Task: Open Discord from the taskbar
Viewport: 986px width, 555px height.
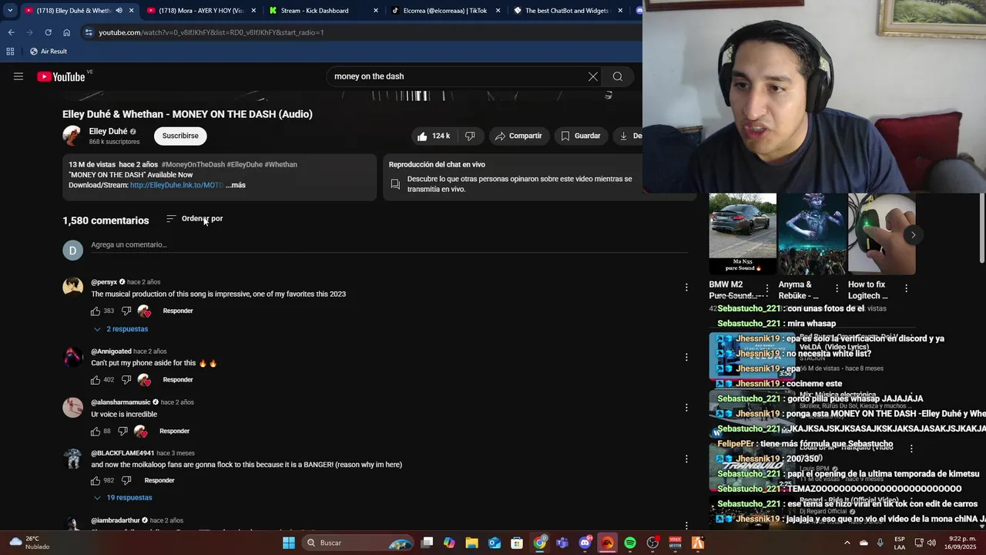Action: pyautogui.click(x=585, y=543)
